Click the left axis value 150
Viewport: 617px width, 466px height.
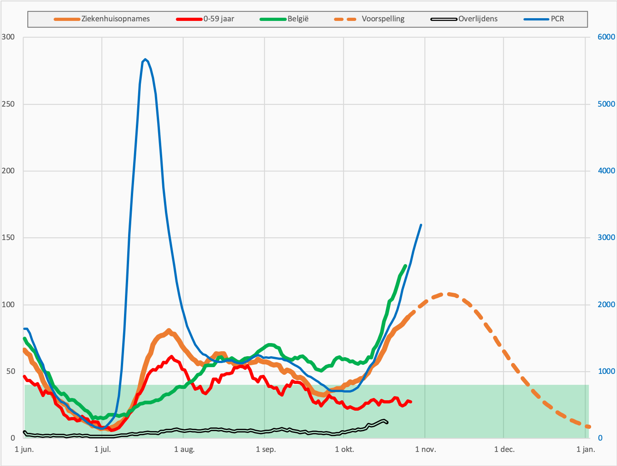[8, 237]
